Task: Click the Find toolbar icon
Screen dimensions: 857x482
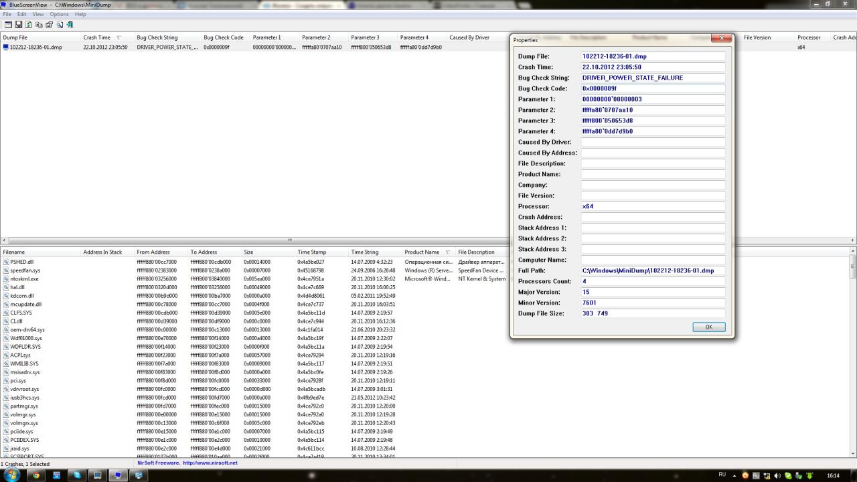Action: click(x=60, y=25)
